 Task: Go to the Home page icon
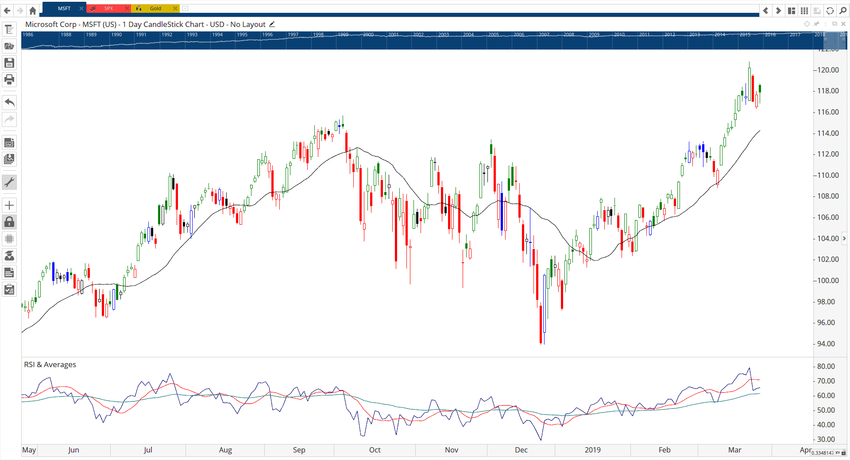pyautogui.click(x=33, y=10)
